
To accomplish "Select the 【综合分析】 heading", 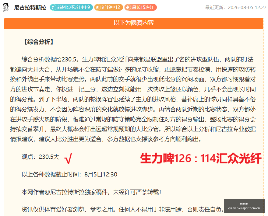I will pyautogui.click(x=39, y=42).
